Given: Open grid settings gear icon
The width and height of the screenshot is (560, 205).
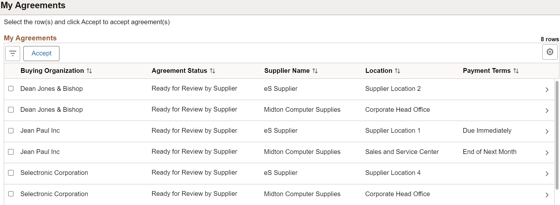Looking at the screenshot, I should 550,52.
